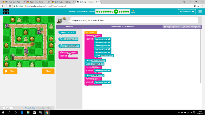Click the volume icon in the system tray

pos(191,112)
